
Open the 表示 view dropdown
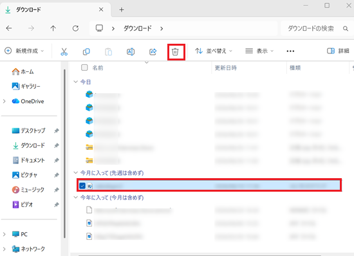tap(259, 51)
